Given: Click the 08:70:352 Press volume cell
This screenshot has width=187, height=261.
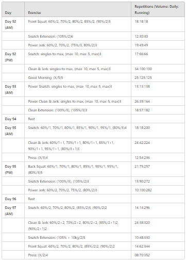Looking at the screenshot, I should pos(158,255).
